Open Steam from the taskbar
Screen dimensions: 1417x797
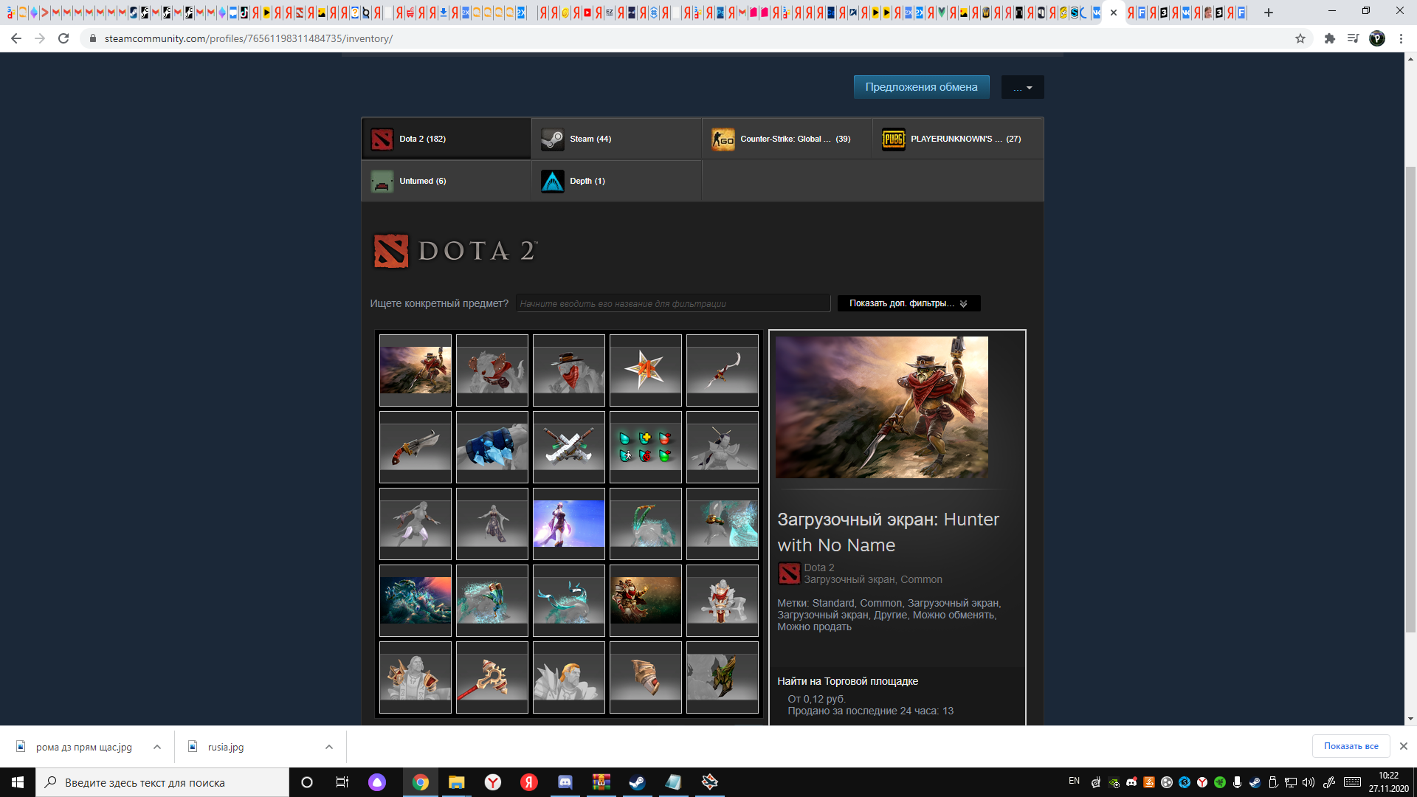click(x=637, y=782)
